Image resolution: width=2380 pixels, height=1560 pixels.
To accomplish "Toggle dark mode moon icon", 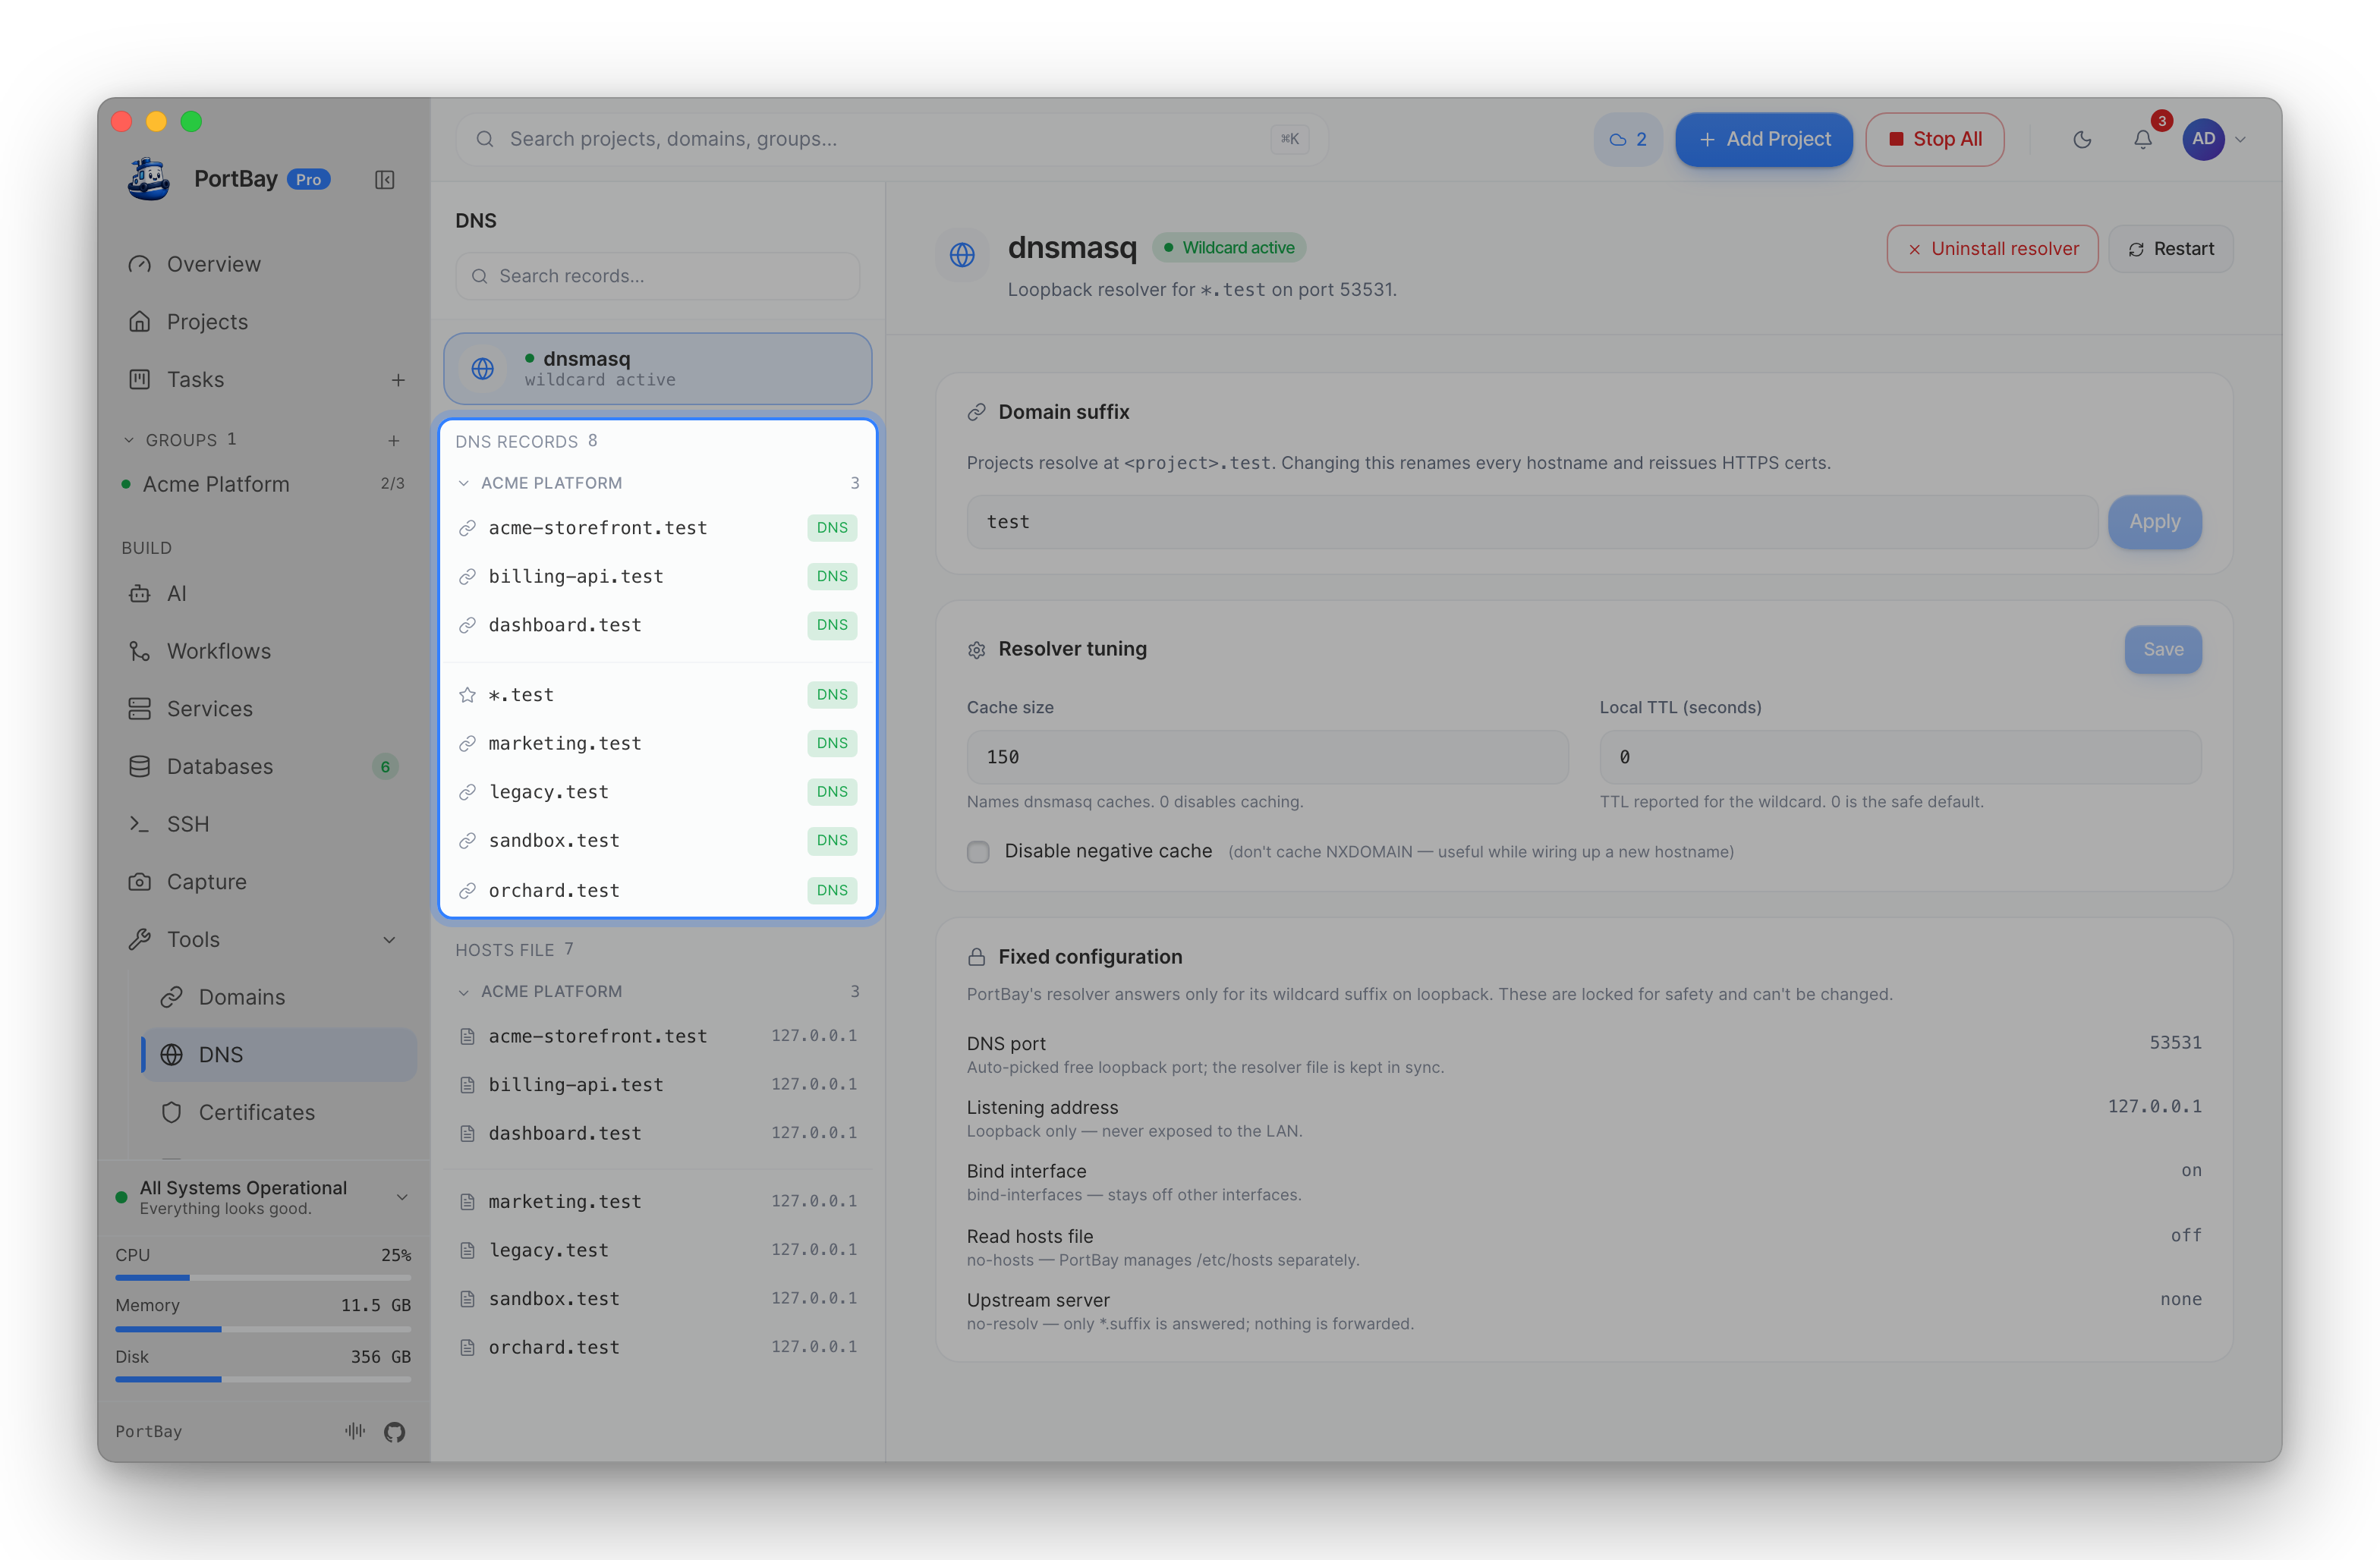I will 2082,139.
